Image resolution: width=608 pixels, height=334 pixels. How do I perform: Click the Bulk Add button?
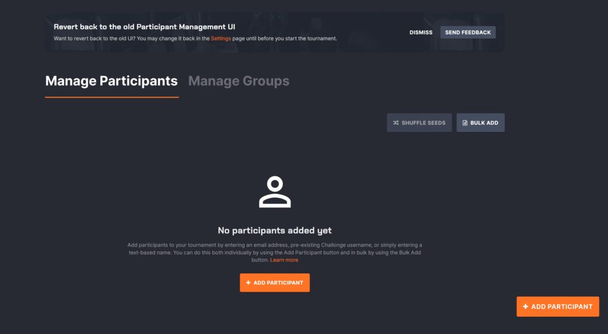(480, 122)
